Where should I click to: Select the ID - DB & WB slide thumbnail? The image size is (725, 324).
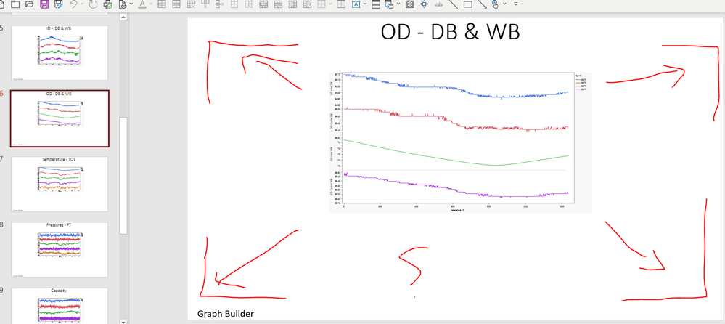click(60, 53)
